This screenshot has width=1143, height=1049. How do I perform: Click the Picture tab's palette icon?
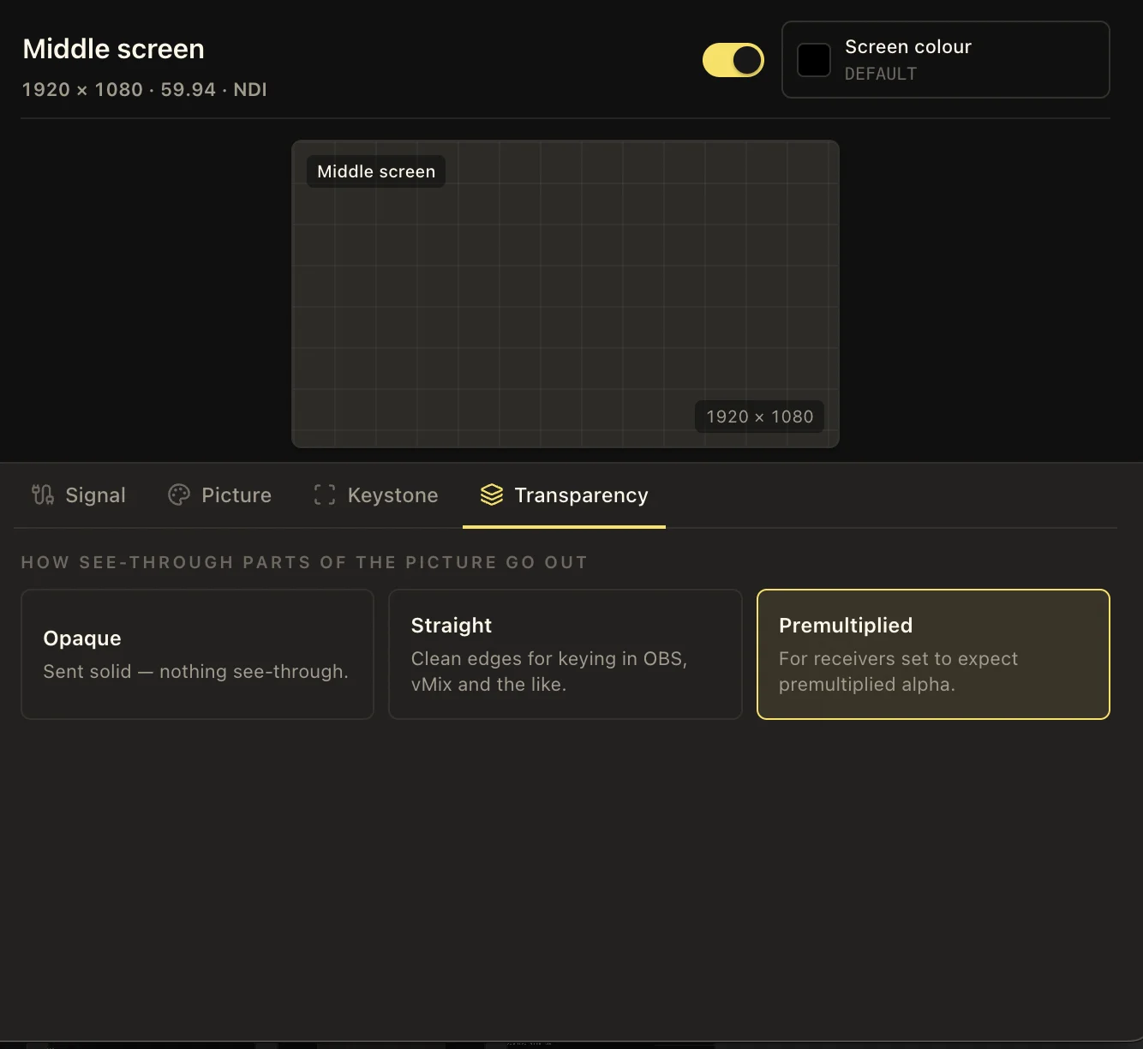(179, 495)
